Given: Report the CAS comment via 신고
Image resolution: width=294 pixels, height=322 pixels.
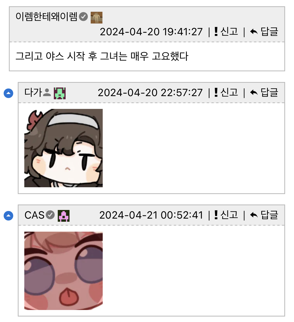Looking at the screenshot, I should point(226,215).
